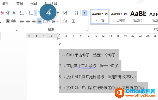
Task: Click the character border A icon
Action: click(x=14, y=13)
